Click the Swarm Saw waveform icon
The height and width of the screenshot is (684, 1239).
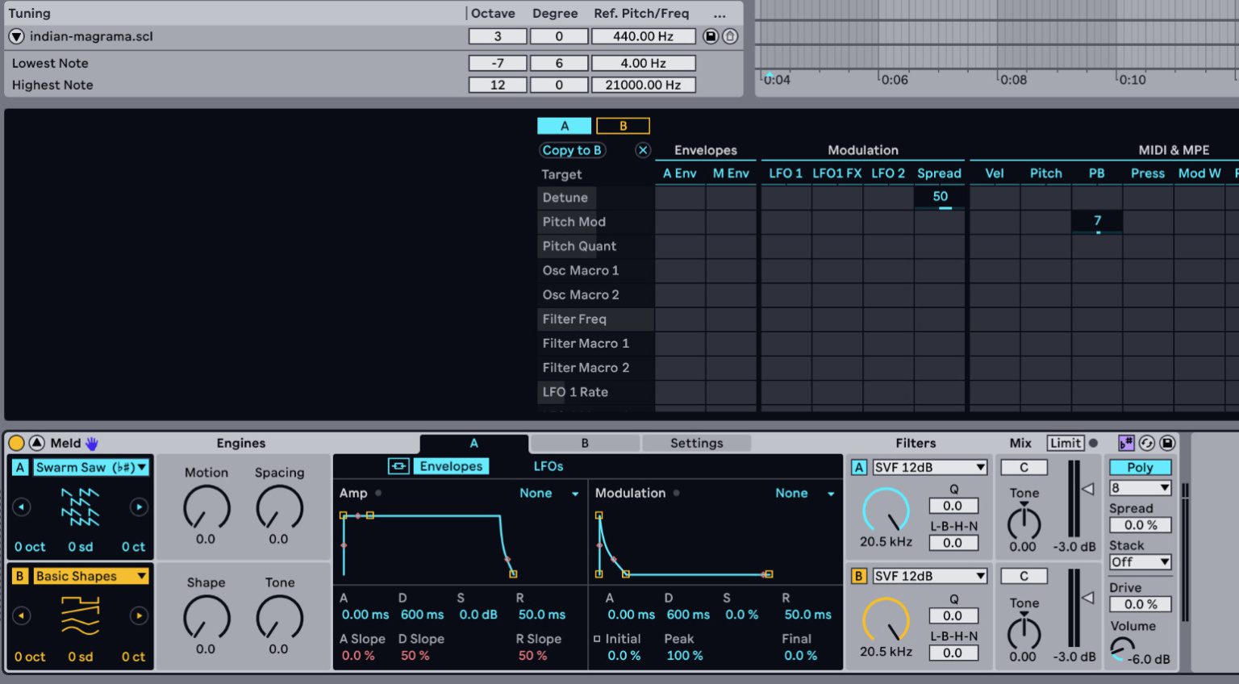(x=80, y=507)
